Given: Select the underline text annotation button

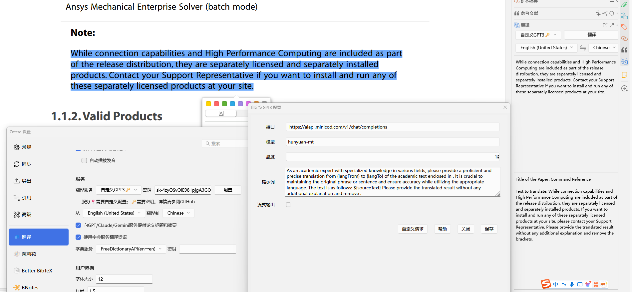Looking at the screenshot, I should click(221, 114).
